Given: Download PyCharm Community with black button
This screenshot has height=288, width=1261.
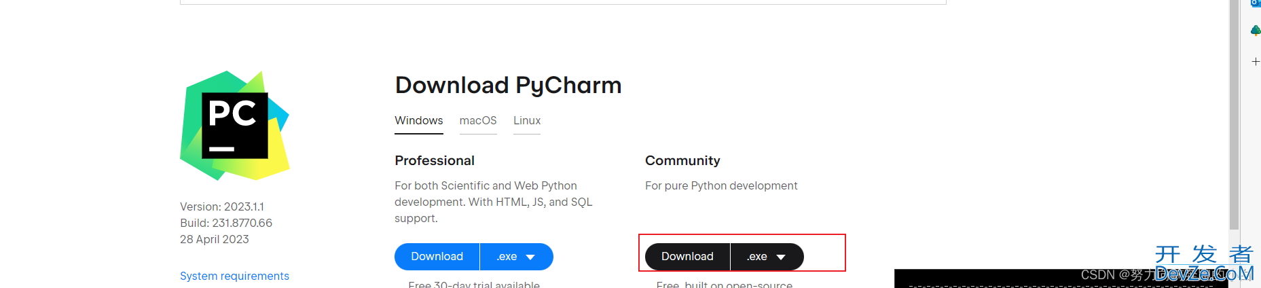Looking at the screenshot, I should click(687, 257).
